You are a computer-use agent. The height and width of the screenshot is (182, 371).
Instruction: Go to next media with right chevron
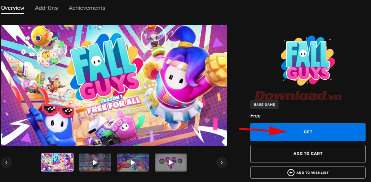point(221,163)
